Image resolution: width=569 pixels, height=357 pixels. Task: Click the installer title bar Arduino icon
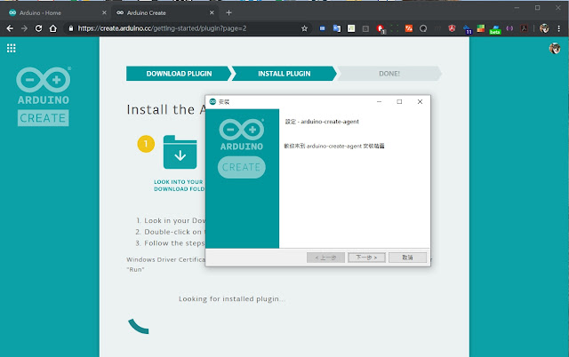(x=212, y=102)
